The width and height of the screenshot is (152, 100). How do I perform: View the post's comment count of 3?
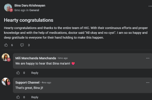point(29,45)
